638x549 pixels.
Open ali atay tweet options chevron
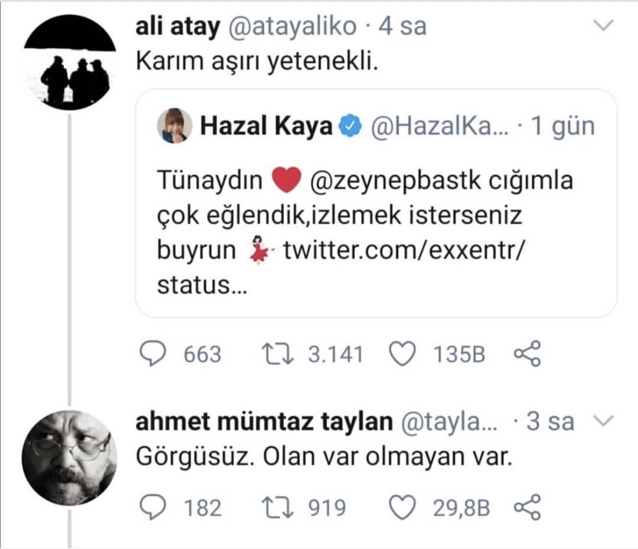(603, 26)
